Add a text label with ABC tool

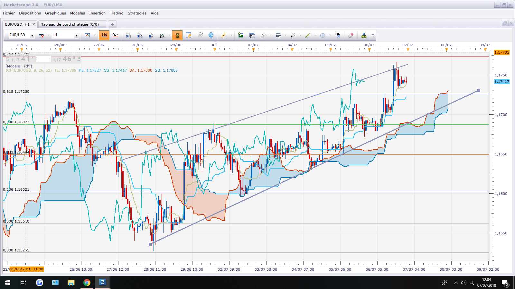[x=337, y=35]
